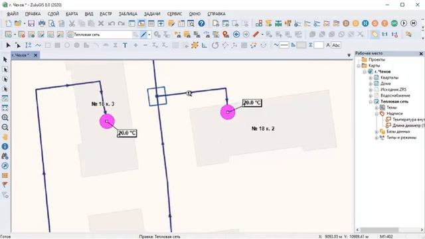
Task: Undo the last action via arrow icon
Action: (112, 23)
